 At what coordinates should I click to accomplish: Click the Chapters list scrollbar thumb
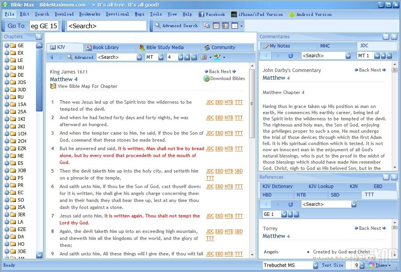39,80
